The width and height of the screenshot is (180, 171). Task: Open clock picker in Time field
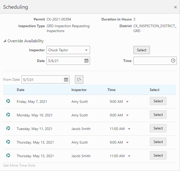[173, 61]
